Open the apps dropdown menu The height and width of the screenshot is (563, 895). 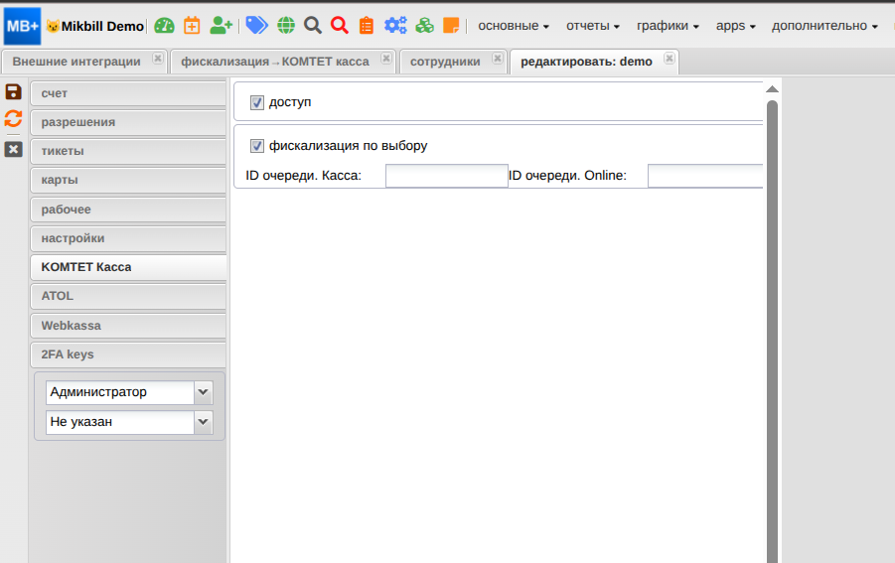point(735,26)
